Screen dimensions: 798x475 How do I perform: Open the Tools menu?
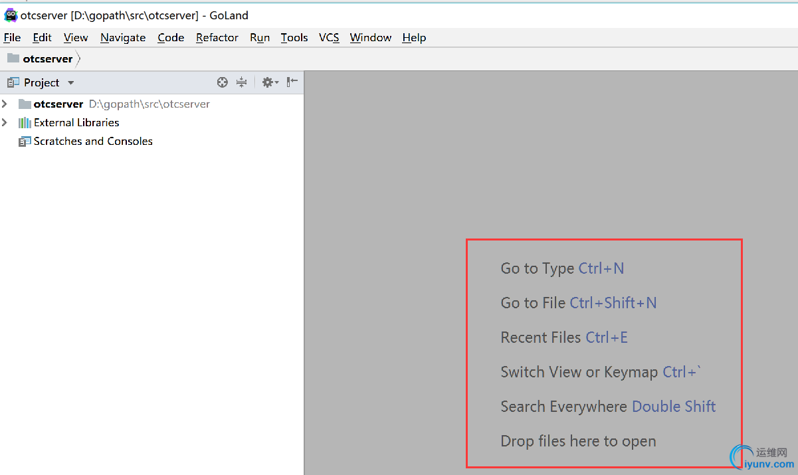coord(294,37)
